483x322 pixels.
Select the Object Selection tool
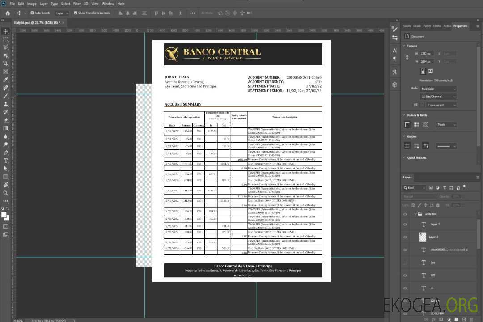pyautogui.click(x=5, y=55)
